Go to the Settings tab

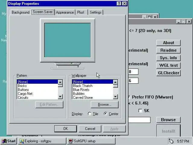coord(96,12)
